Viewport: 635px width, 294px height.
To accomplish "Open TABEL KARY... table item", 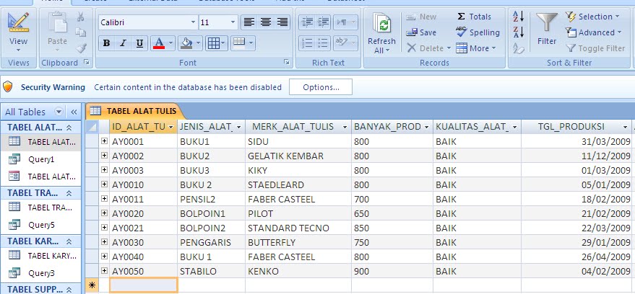I will tap(40, 255).
